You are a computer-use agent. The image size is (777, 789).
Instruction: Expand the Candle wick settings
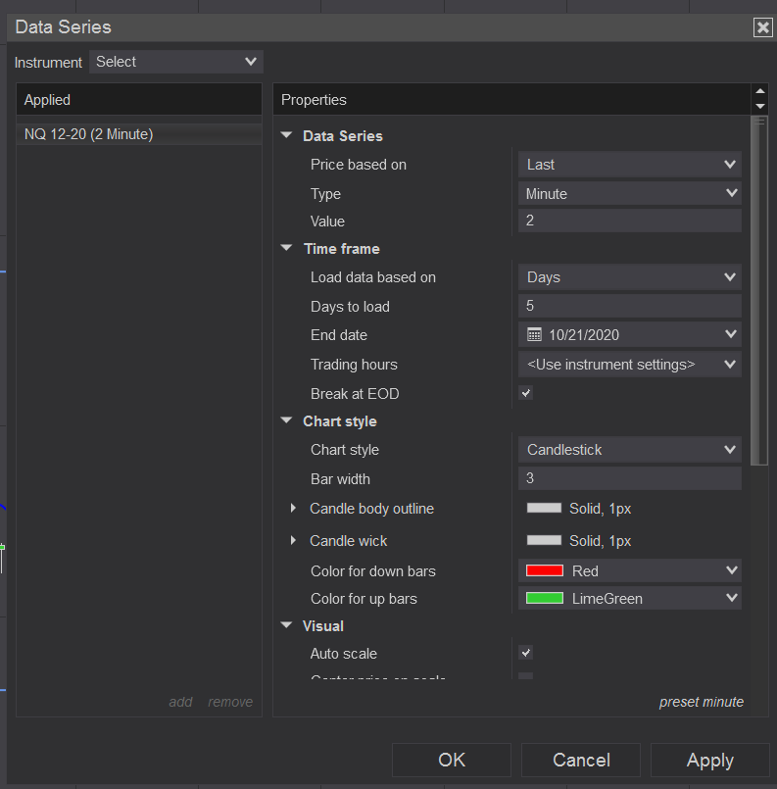tap(293, 541)
